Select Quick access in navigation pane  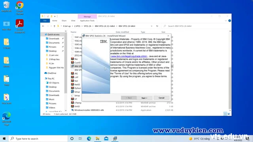53,34
